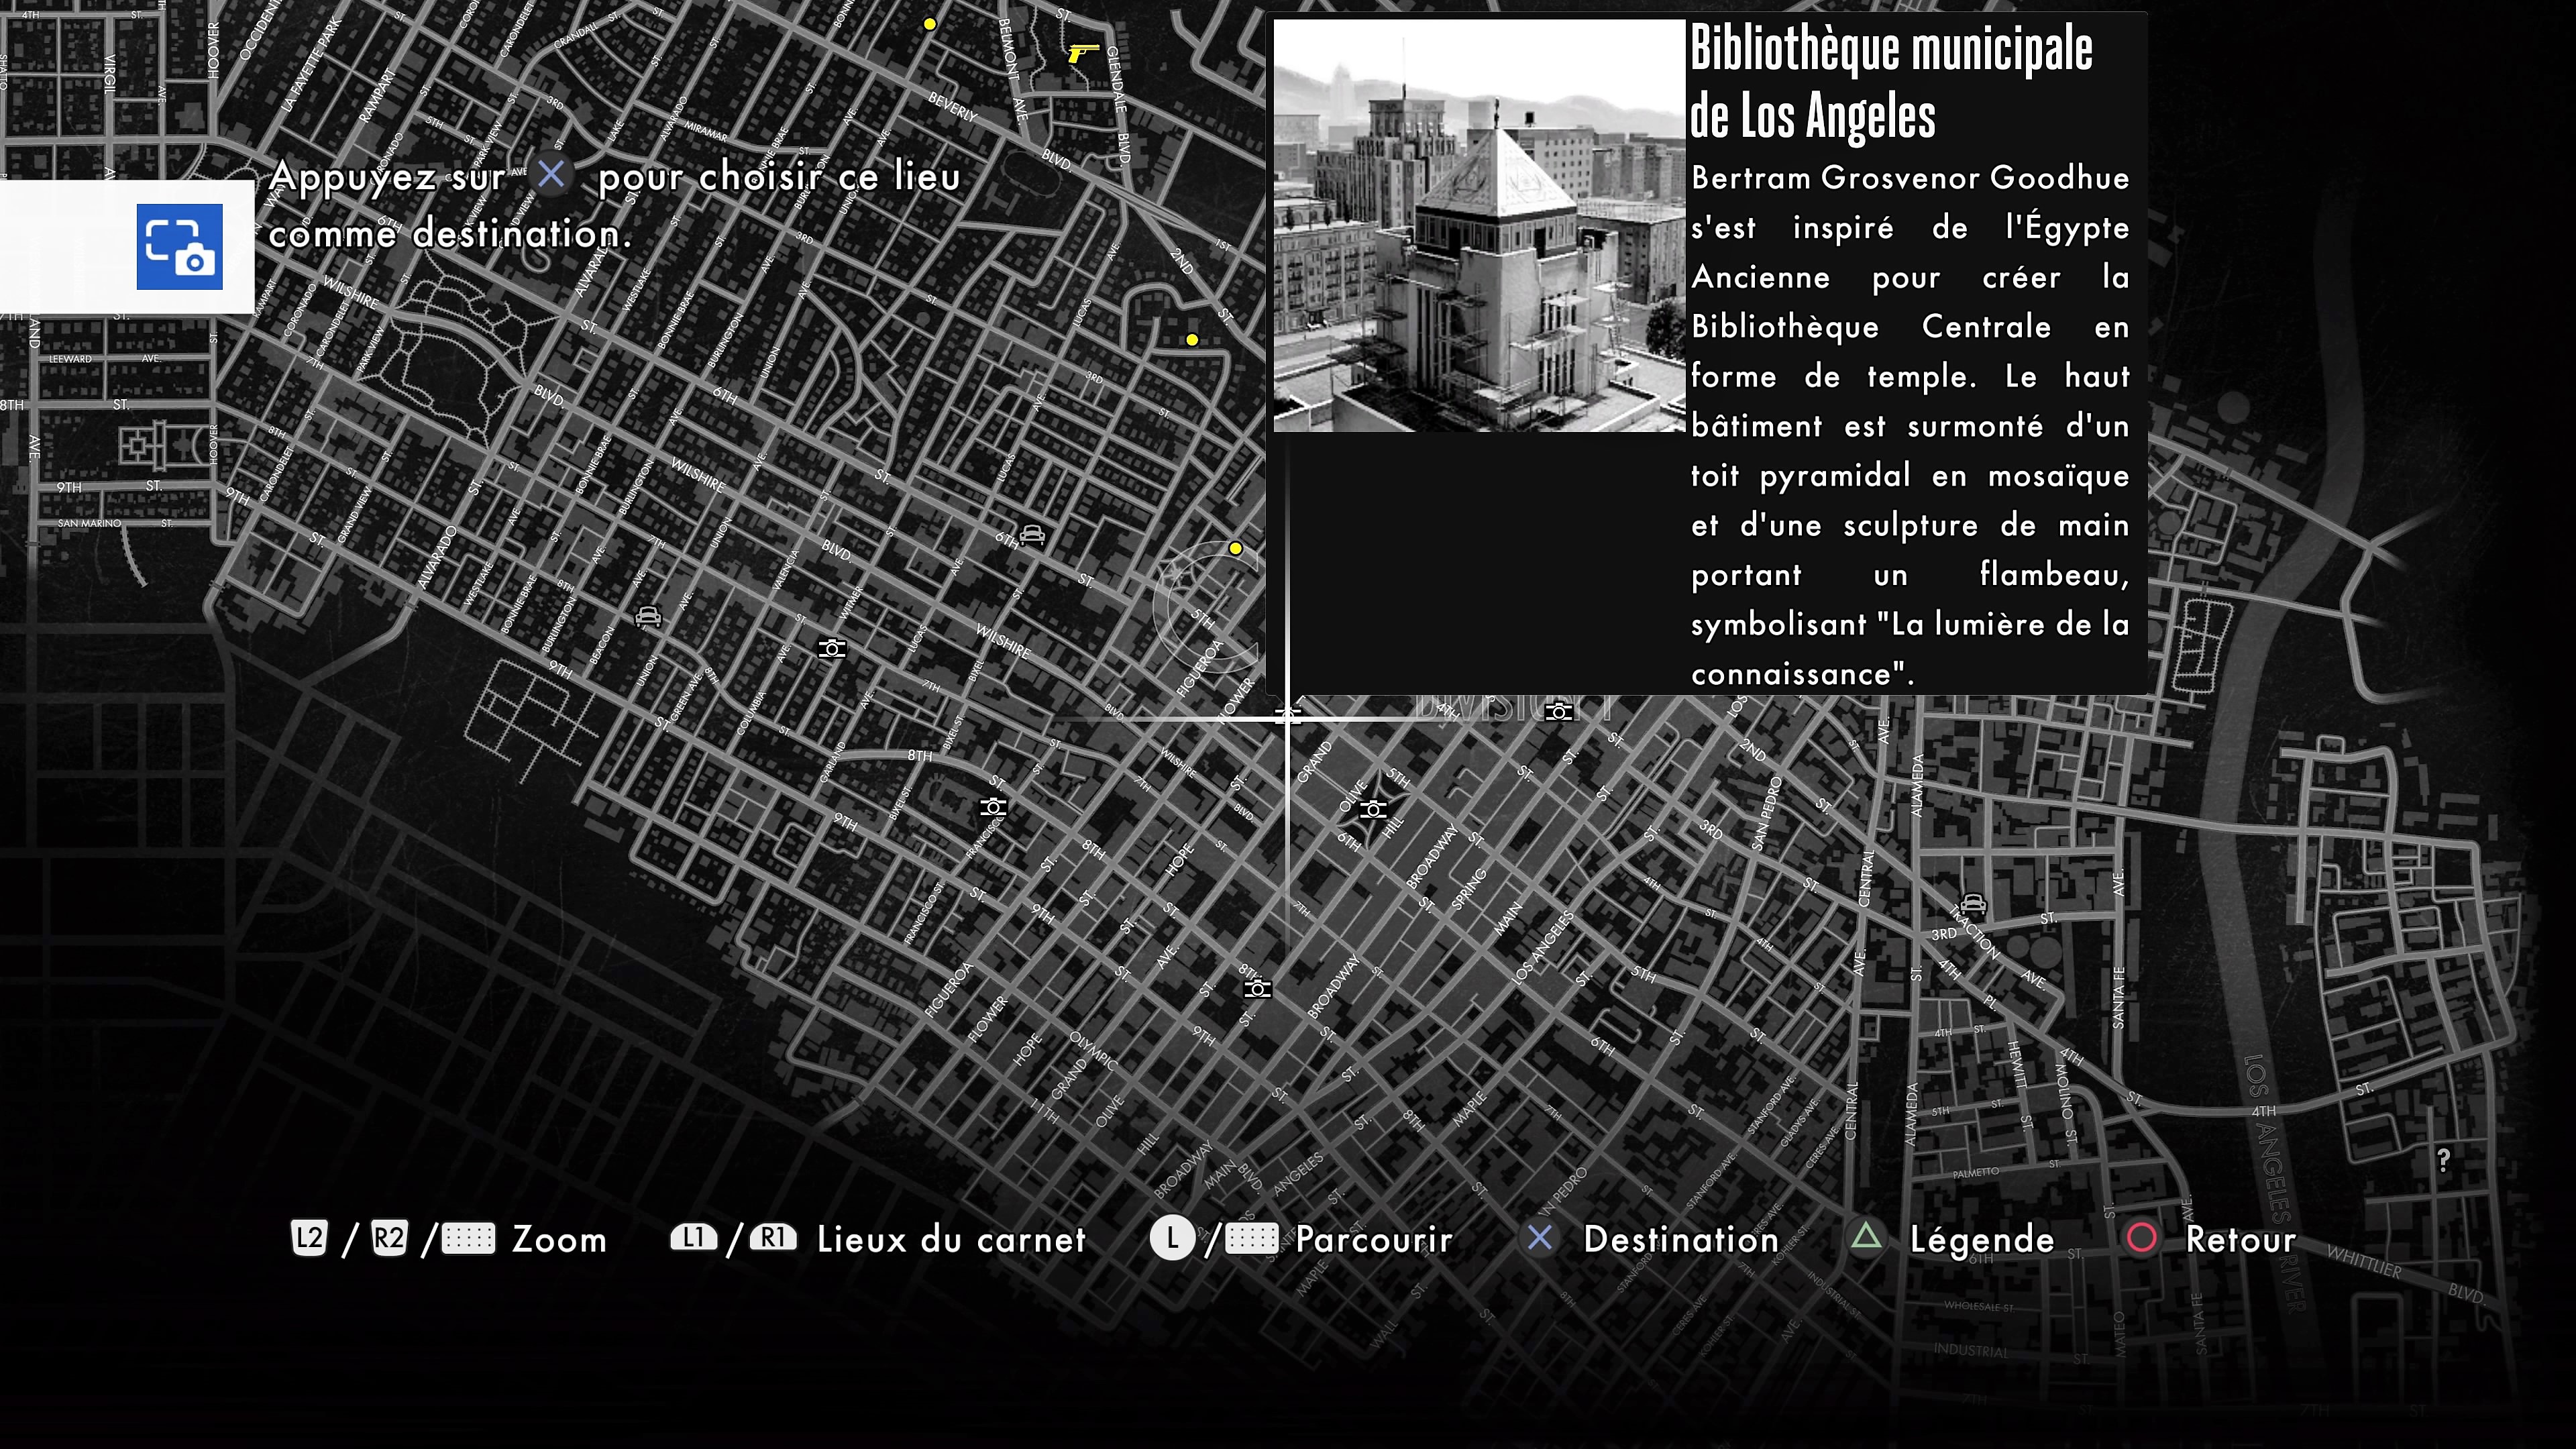Image resolution: width=2576 pixels, height=1449 pixels.
Task: Click the LOS ANGELES RIVER label
Action: tap(2276, 1184)
